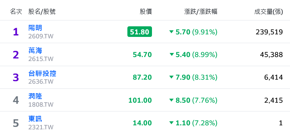Select stock code 2615.TW

pyautogui.click(x=41, y=59)
